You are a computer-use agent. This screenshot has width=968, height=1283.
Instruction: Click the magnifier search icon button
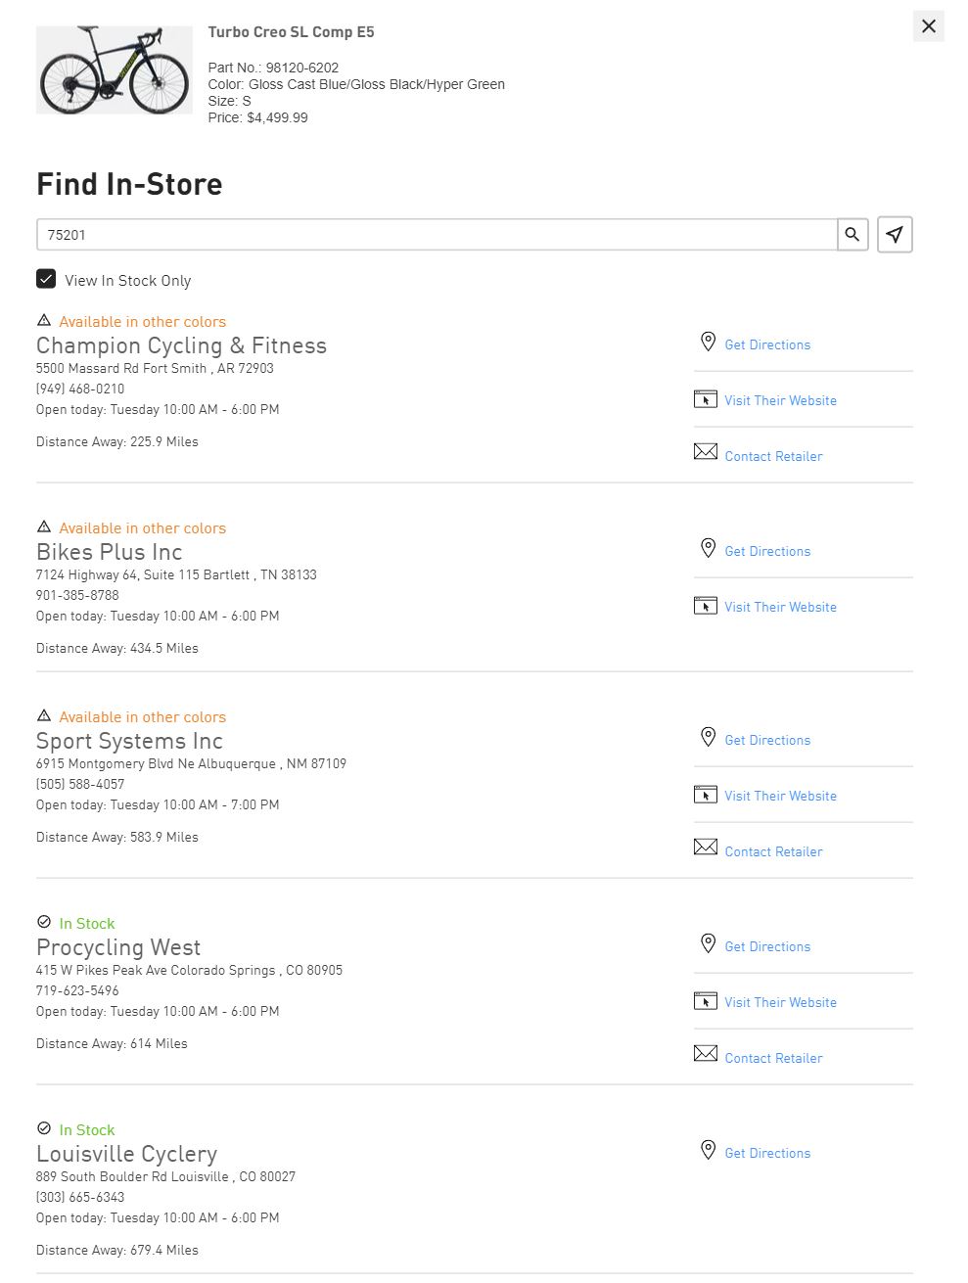point(853,235)
